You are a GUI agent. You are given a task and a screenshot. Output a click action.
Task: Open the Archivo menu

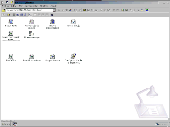pos(6,6)
